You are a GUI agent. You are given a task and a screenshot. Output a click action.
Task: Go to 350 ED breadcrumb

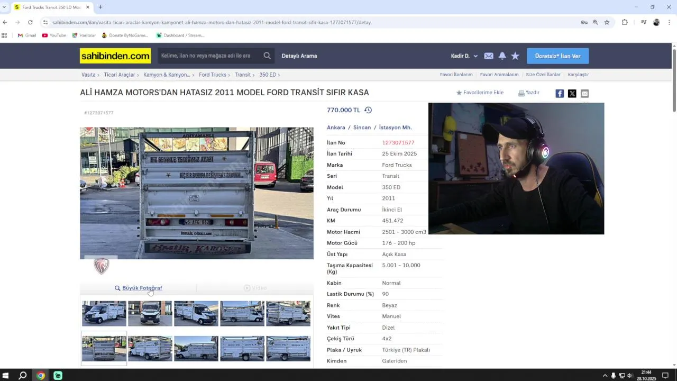coord(268,75)
